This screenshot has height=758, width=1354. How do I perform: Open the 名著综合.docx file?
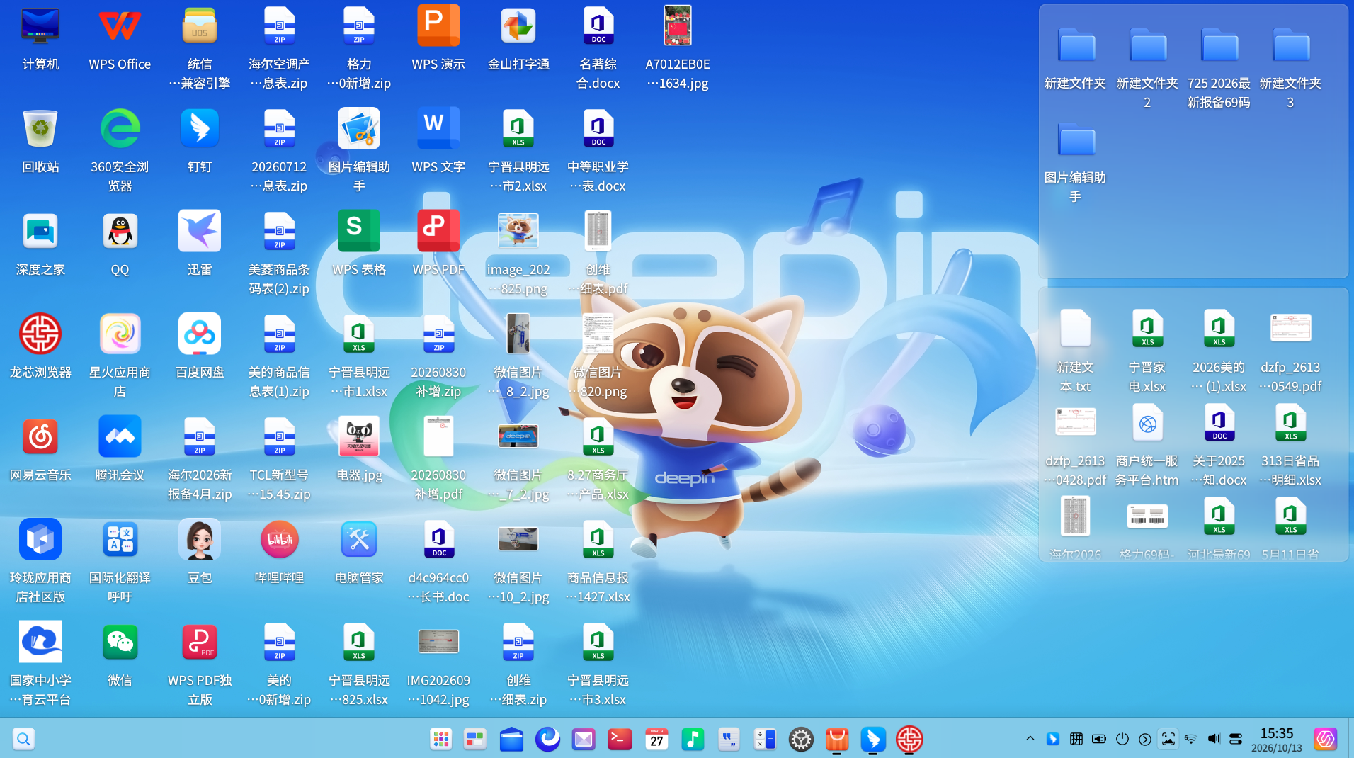pos(598,26)
